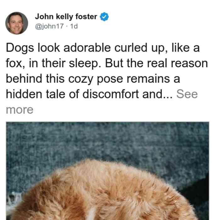Open the 1d post timestamp

tap(74, 26)
